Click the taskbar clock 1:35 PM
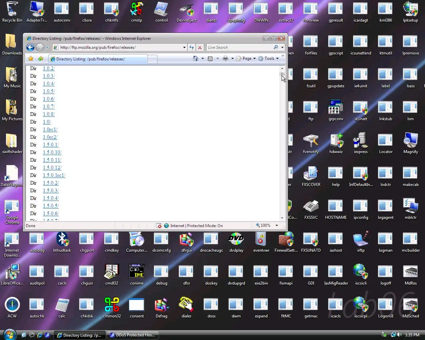The image size is (425, 340). (412, 335)
